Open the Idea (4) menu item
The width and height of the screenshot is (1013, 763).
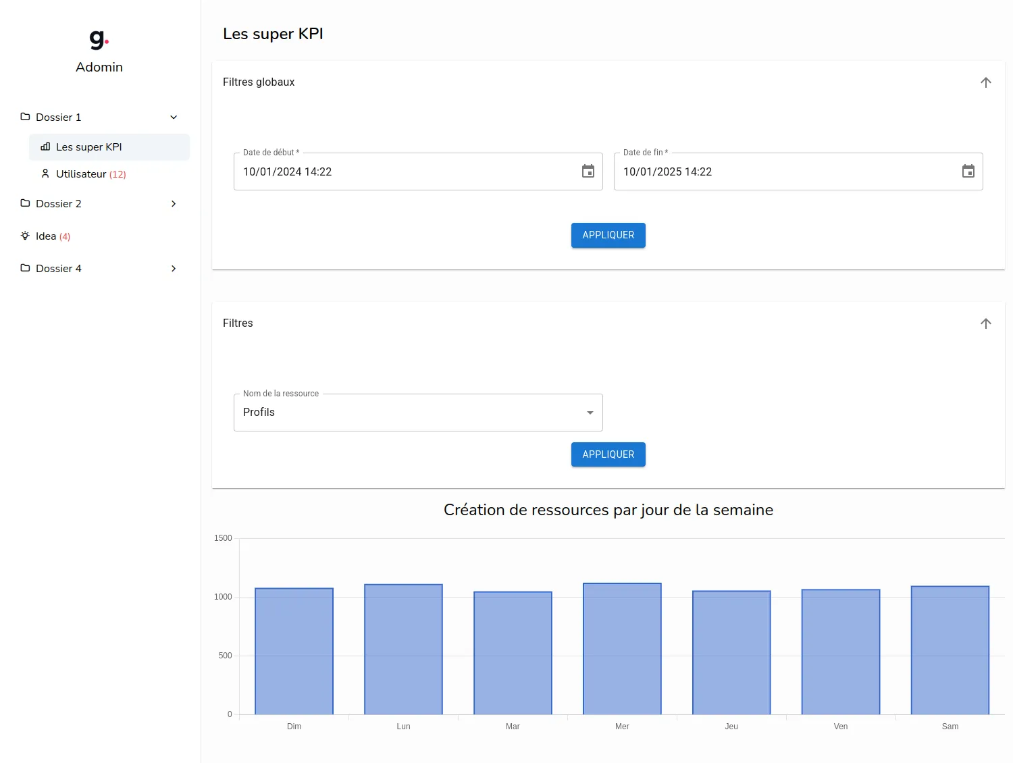coord(101,236)
